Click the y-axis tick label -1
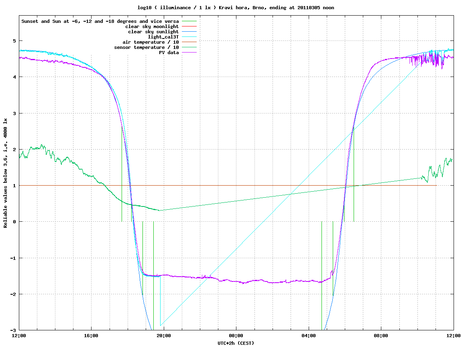This screenshot has height=346, width=462. pyautogui.click(x=13, y=258)
